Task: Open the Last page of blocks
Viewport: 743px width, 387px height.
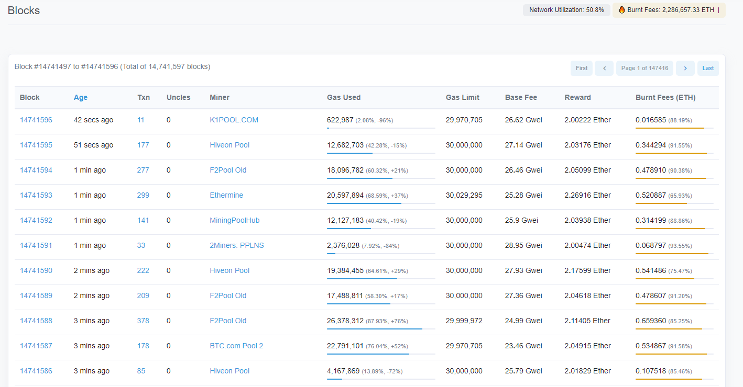Action: pos(708,68)
